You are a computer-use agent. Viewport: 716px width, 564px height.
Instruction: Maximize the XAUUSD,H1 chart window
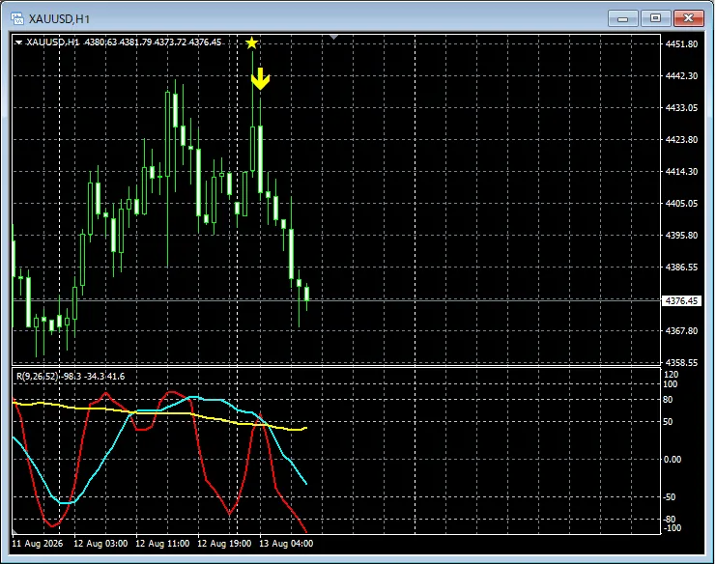click(x=655, y=18)
